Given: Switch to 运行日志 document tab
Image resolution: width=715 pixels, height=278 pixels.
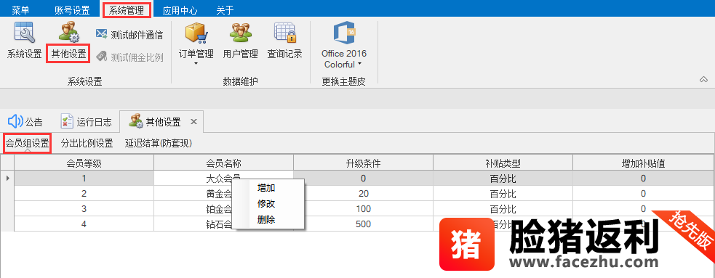Looking at the screenshot, I should (x=86, y=121).
